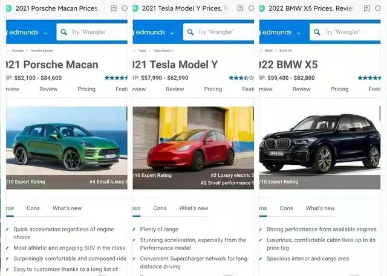This screenshot has width=387, height=276.
Task: Click '$59,400 - $82,800' price range
Action: 291,78
